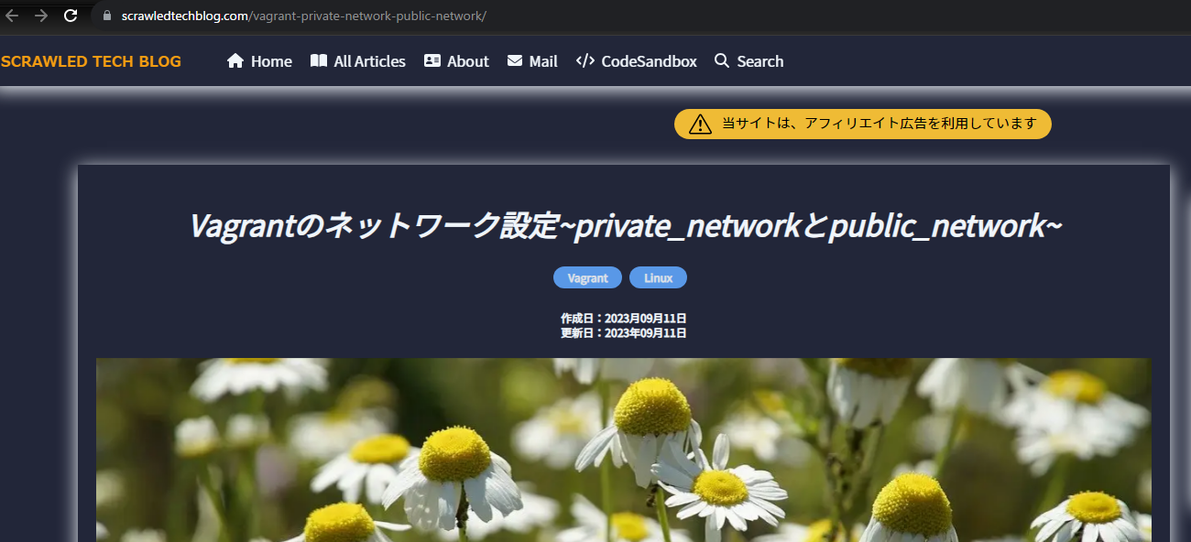The image size is (1191, 542).
Task: Click the 作成日 creation date text
Action: tap(624, 318)
